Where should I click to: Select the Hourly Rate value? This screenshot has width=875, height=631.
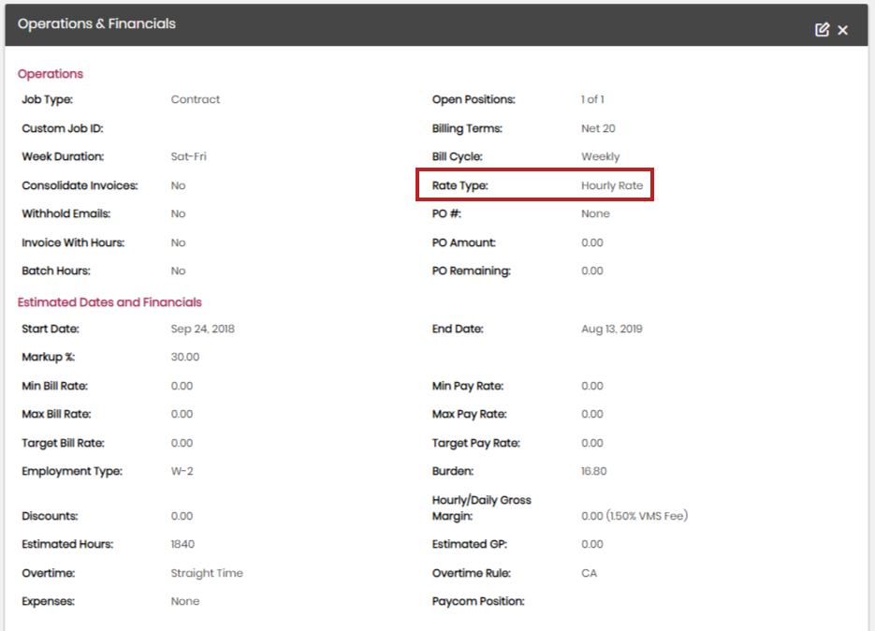tap(612, 185)
